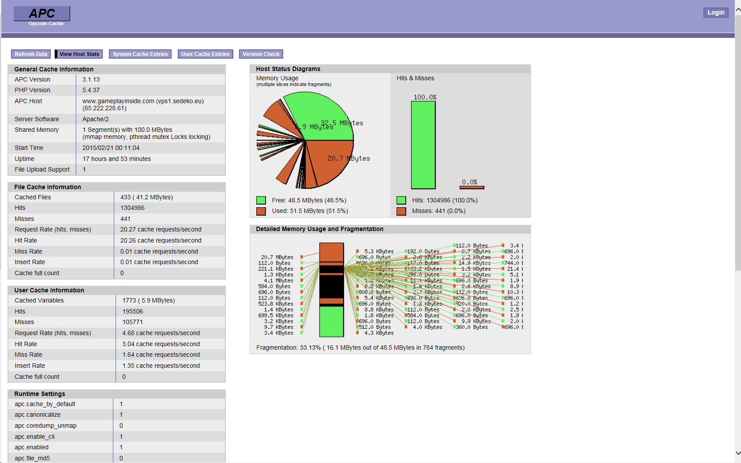Click the Uptime value 17 hours and 53 minutes

click(x=117, y=159)
